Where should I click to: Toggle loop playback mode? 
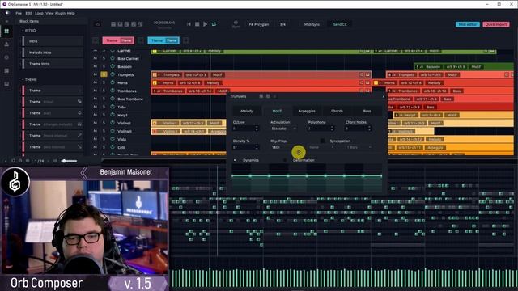coord(214,24)
